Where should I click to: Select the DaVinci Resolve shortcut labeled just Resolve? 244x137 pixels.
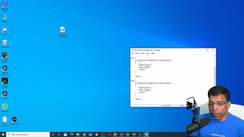pos(5,95)
